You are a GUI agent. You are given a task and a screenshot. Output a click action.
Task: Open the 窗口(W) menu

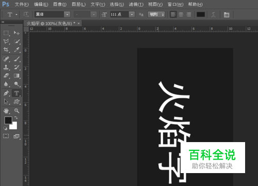tap(175, 4)
